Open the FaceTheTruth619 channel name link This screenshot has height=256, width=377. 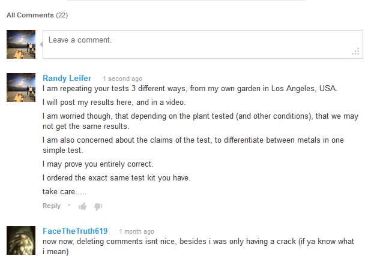tap(76, 231)
